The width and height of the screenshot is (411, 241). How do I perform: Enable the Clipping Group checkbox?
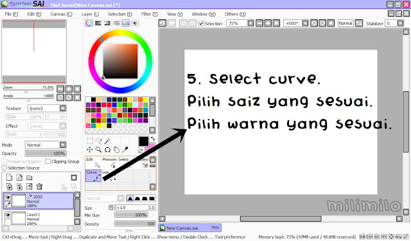(48, 161)
